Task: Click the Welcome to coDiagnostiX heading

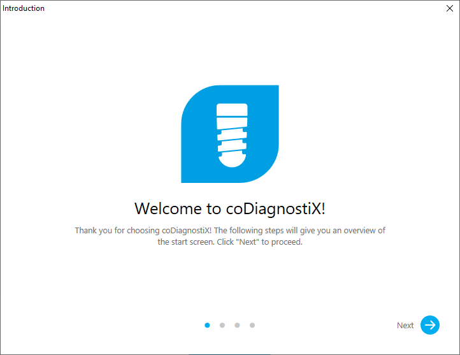Action: [230, 209]
